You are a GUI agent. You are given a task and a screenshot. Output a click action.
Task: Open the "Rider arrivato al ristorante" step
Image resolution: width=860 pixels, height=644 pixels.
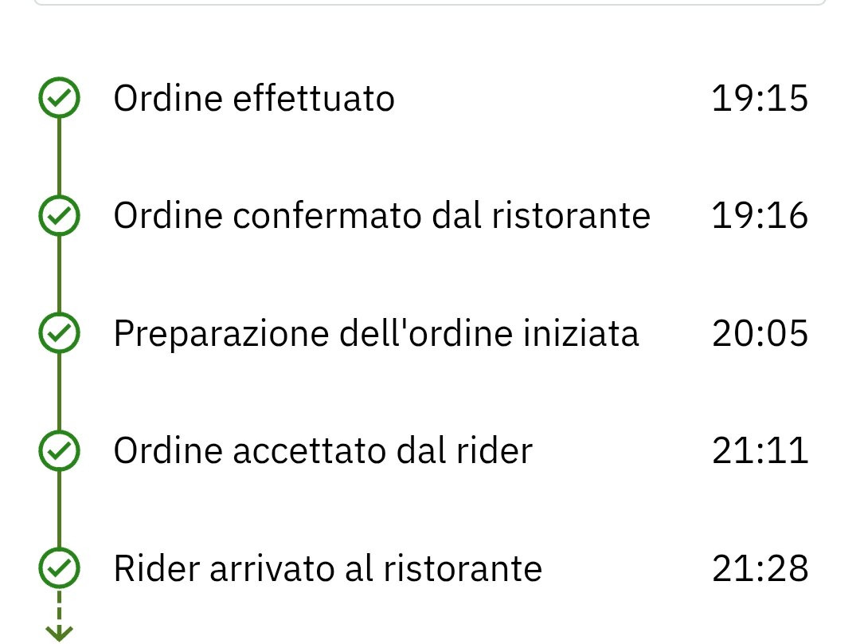tap(327, 568)
